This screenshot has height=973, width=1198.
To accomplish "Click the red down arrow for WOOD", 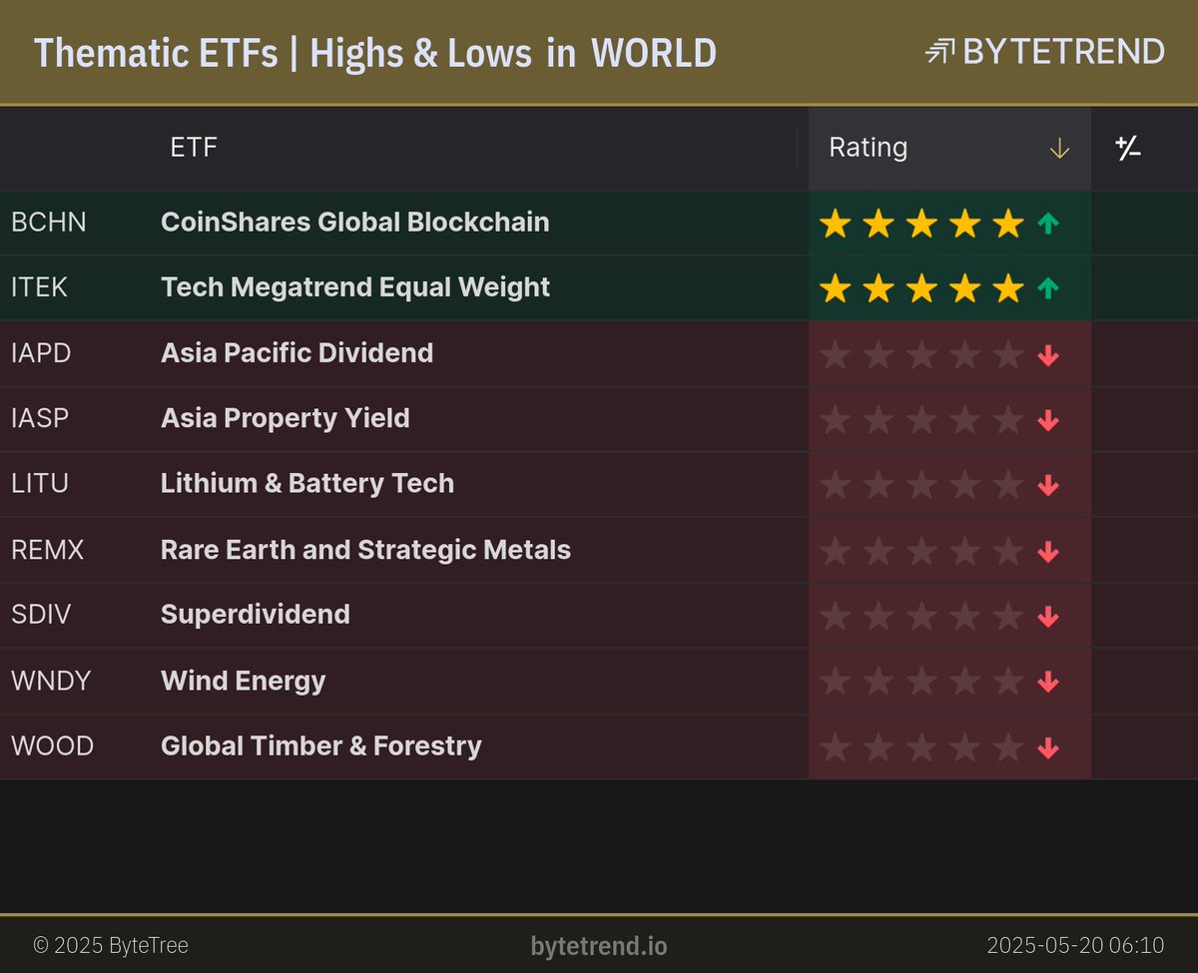I will point(1047,747).
